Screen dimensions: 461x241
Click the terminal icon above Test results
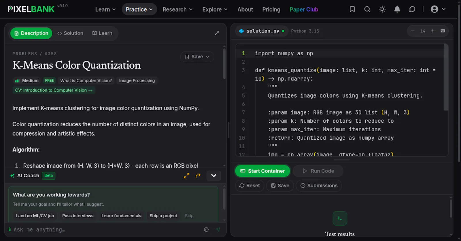340,219
